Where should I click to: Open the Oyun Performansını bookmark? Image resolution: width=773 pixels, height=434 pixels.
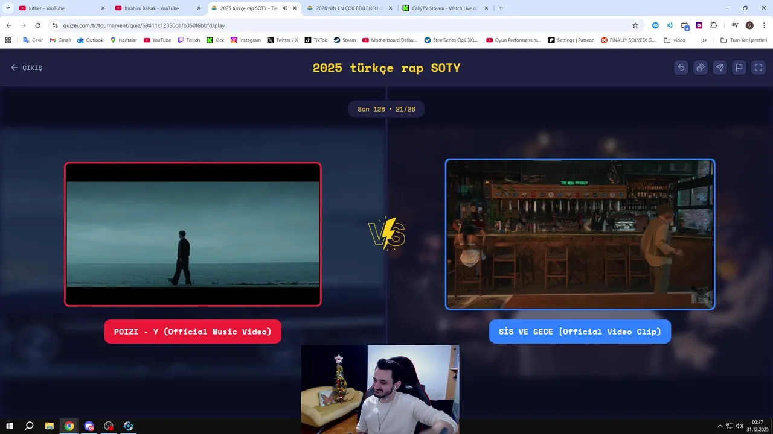513,40
